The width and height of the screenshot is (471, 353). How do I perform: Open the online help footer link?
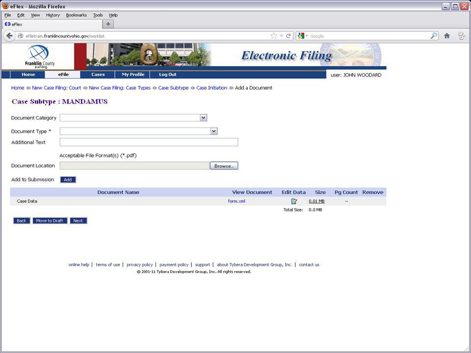click(78, 264)
